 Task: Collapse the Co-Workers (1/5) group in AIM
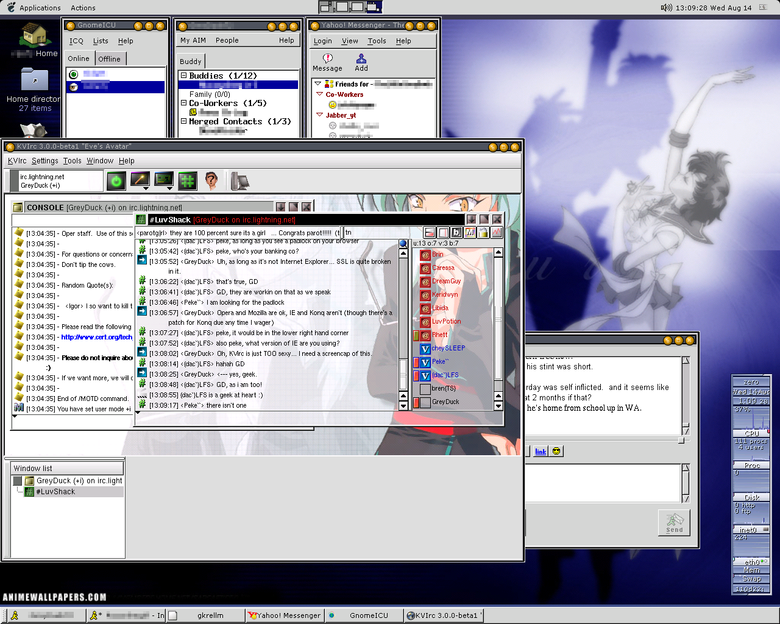pos(183,103)
